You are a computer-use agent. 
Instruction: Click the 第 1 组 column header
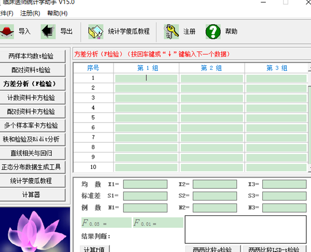[x=146, y=68]
